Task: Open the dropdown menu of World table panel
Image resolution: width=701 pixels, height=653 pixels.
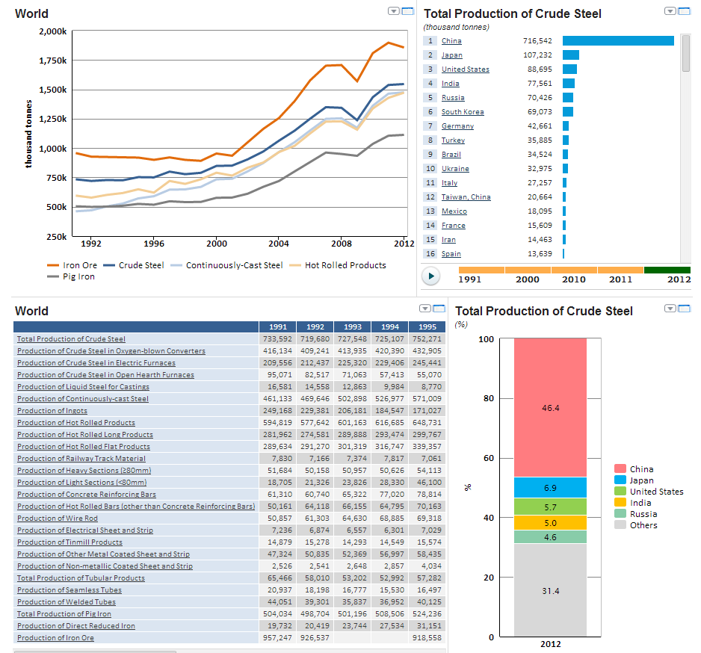Action: tap(425, 309)
